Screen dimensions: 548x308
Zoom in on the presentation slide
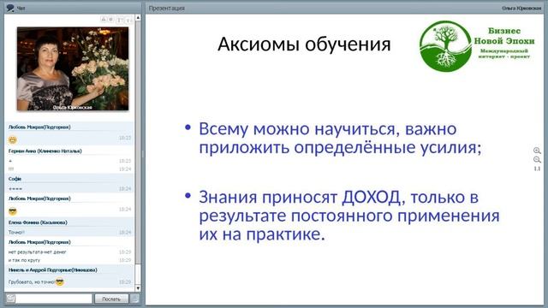coord(537,151)
